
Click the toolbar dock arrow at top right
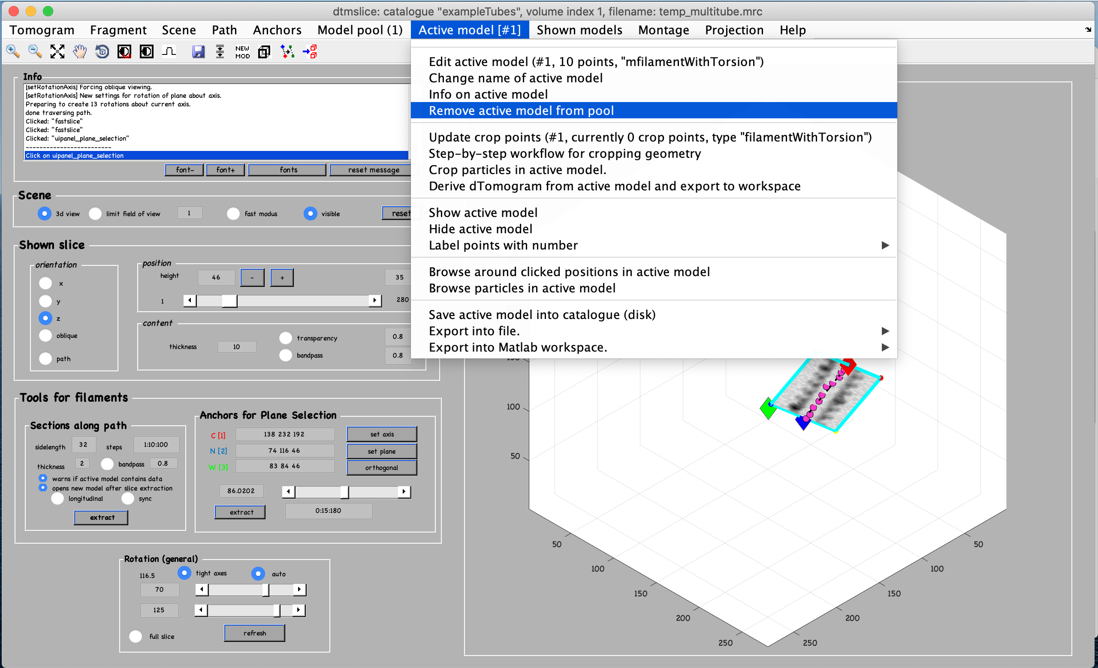1088,30
